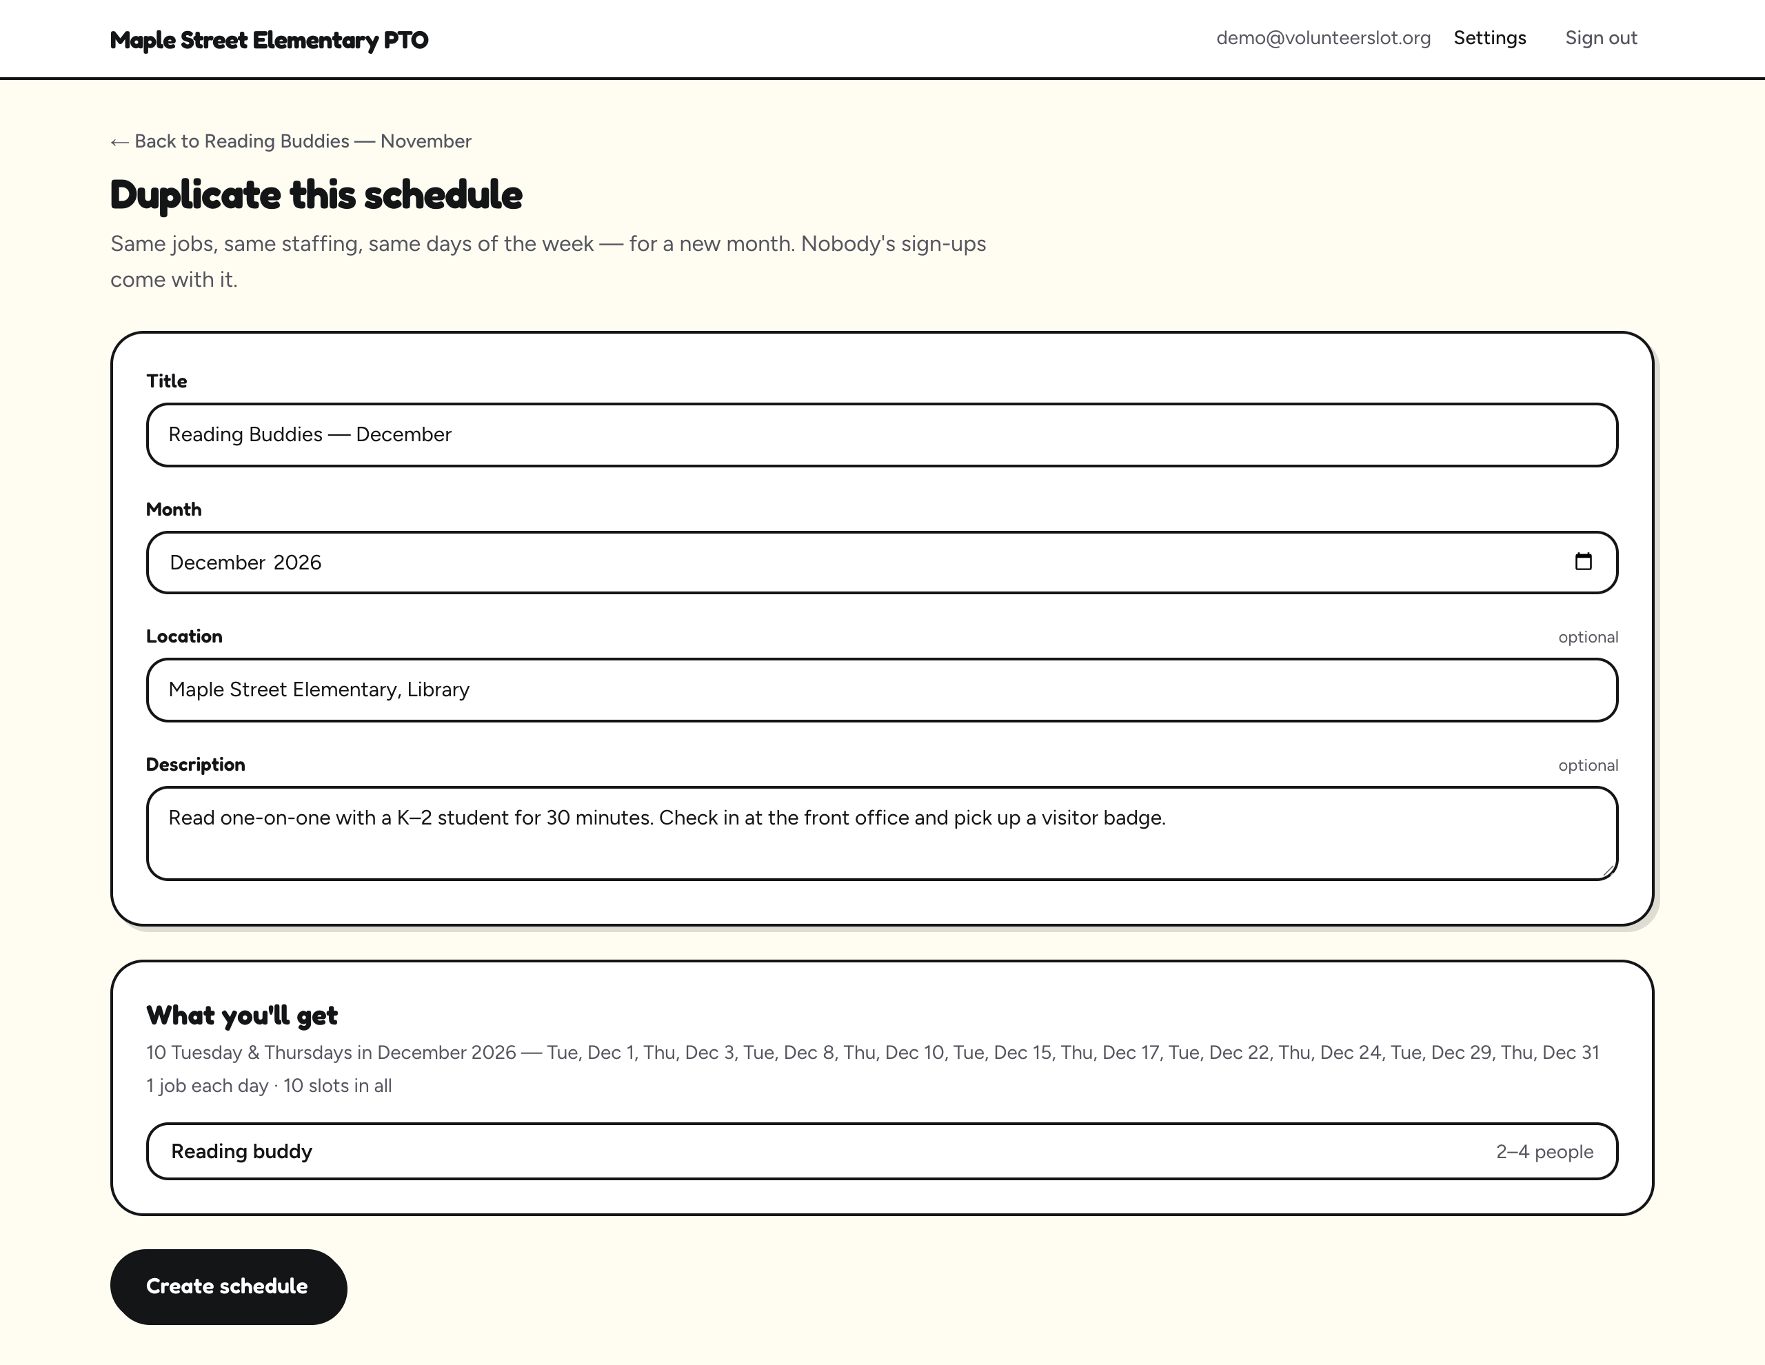Open Settings in the top navigation

pyautogui.click(x=1489, y=38)
